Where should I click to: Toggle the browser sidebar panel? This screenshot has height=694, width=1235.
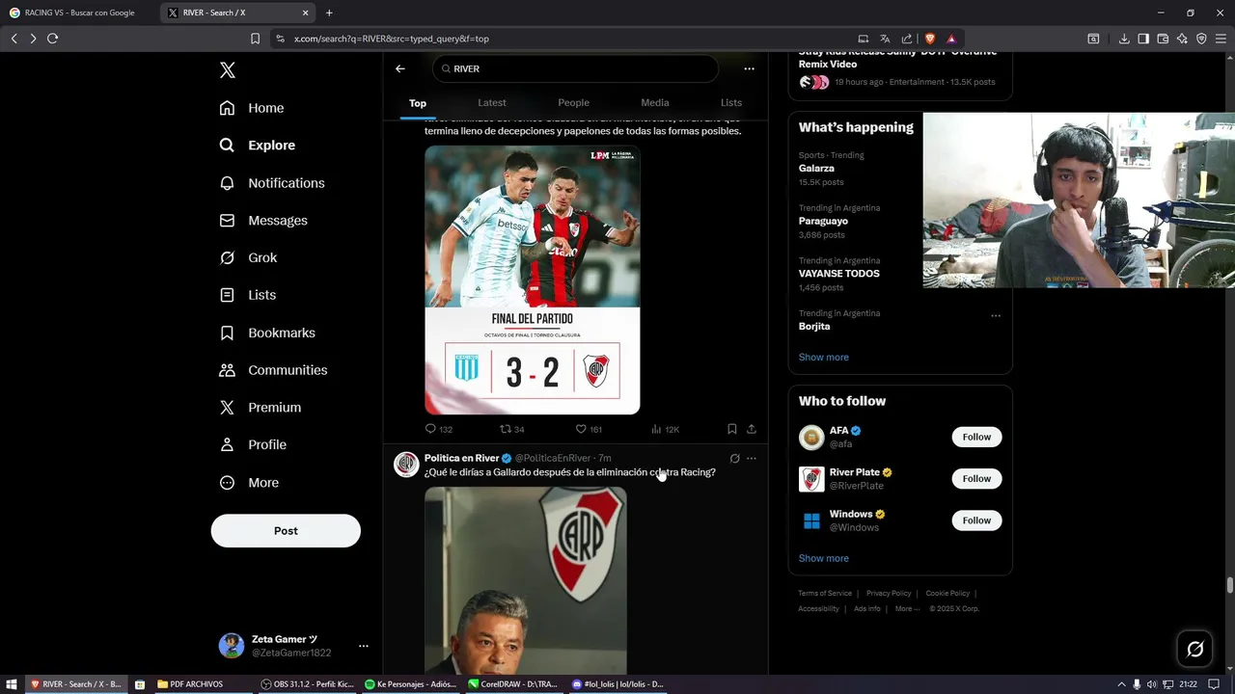[x=1143, y=39]
